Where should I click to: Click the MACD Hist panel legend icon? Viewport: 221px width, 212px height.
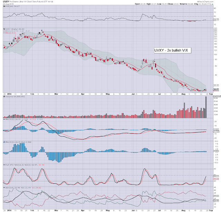click(x=4, y=142)
